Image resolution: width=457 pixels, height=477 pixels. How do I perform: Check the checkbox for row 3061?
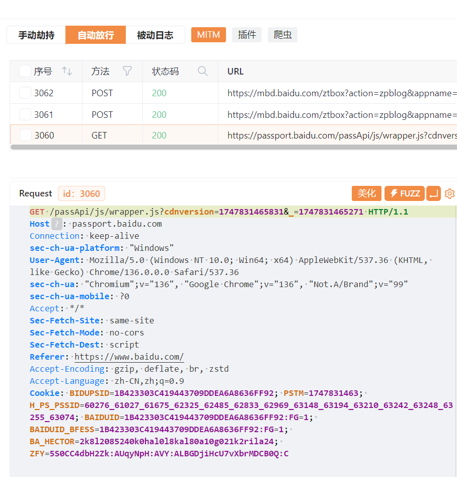click(25, 114)
